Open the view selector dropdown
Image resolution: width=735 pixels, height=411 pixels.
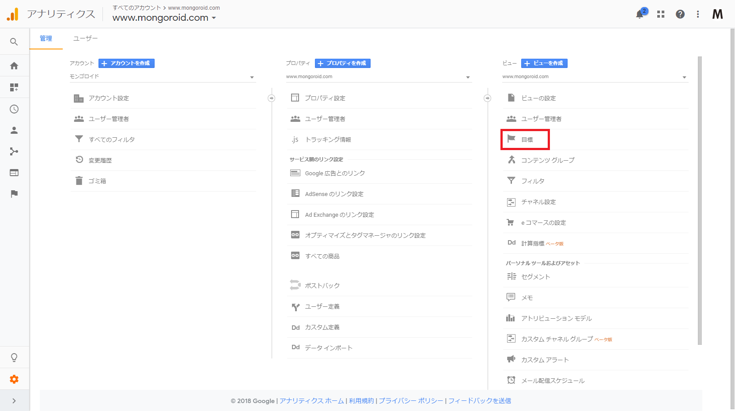(x=595, y=77)
